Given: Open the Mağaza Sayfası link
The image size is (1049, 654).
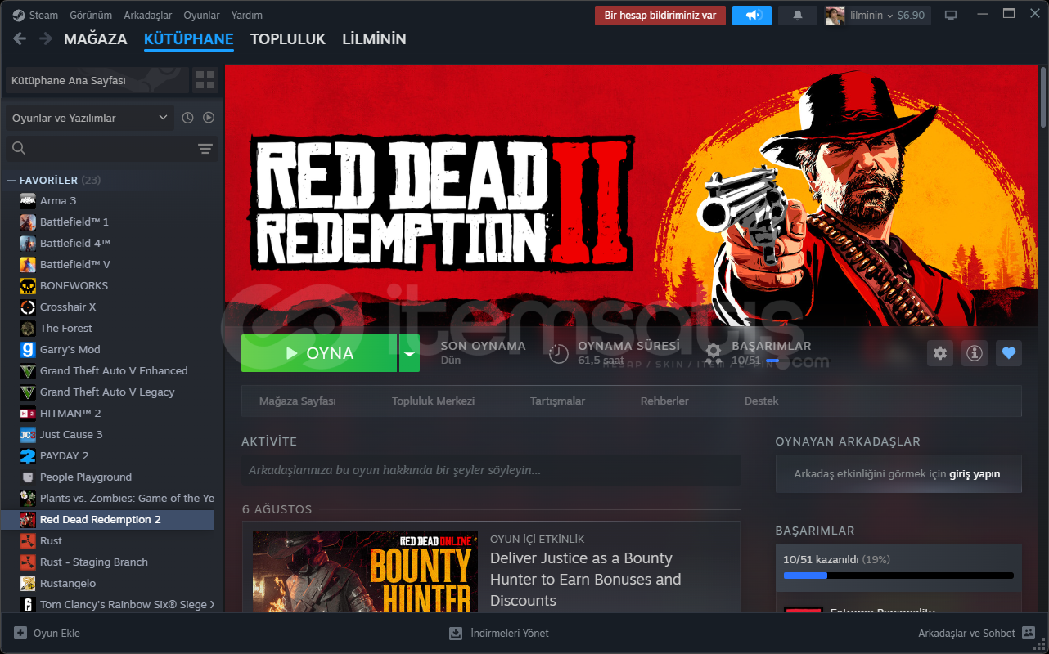Looking at the screenshot, I should click(x=298, y=401).
